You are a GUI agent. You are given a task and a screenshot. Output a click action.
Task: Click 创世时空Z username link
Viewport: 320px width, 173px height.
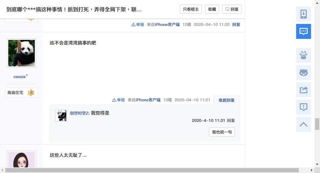click(80, 113)
